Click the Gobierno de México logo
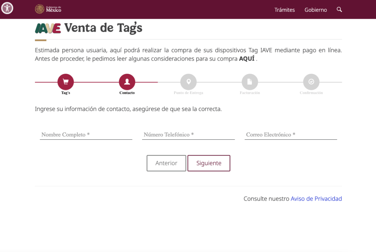 coord(48,9)
